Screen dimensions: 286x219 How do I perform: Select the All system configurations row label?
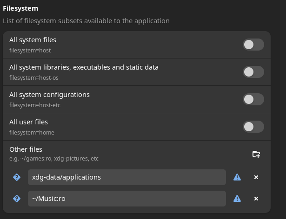49,95
